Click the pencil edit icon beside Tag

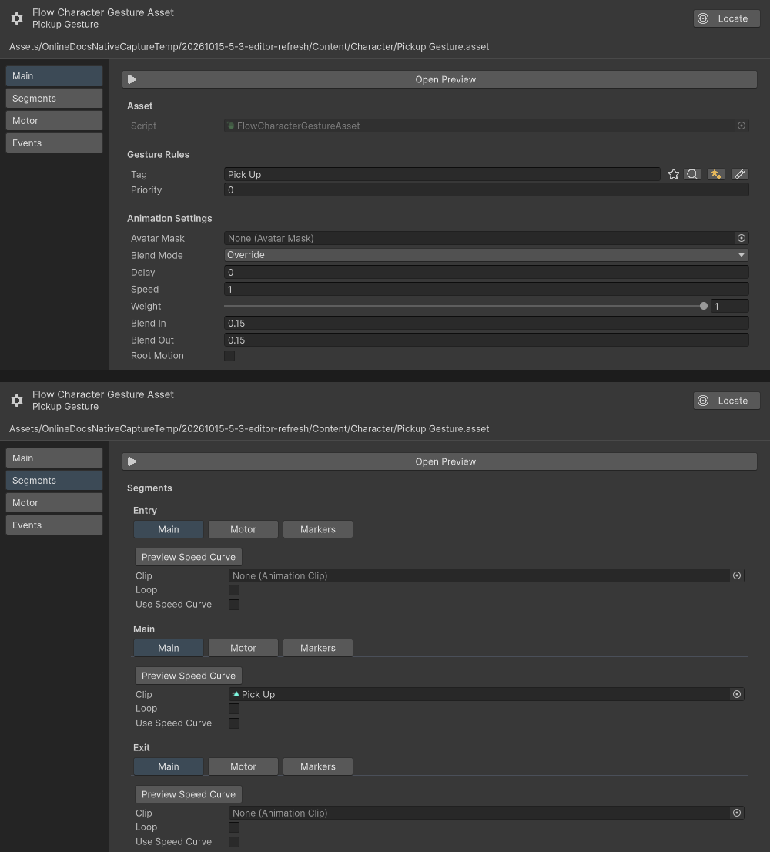[x=740, y=174]
